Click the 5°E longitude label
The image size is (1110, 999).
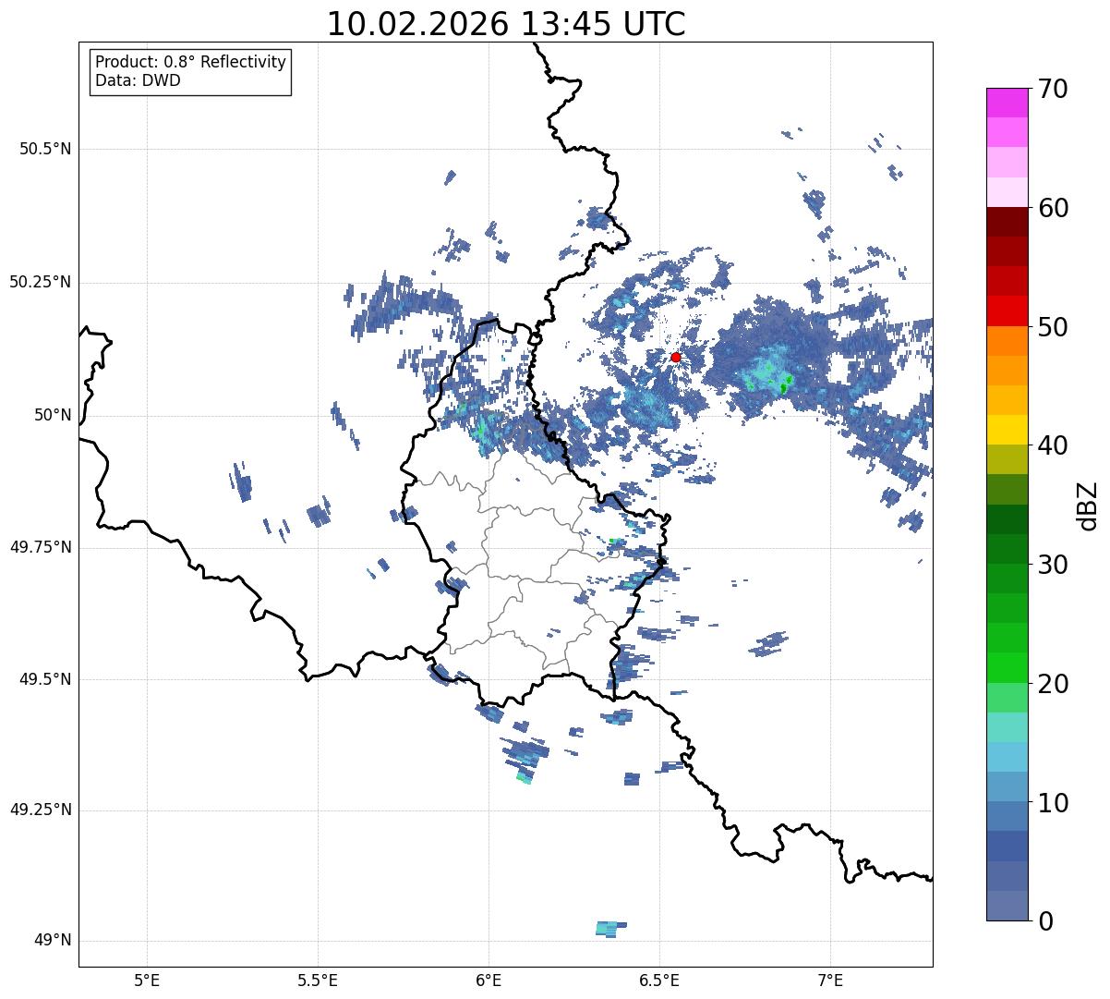point(147,980)
